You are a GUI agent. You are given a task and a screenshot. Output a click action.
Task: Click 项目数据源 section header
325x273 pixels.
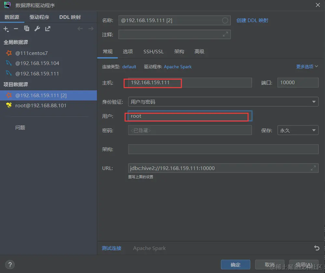[16, 84]
